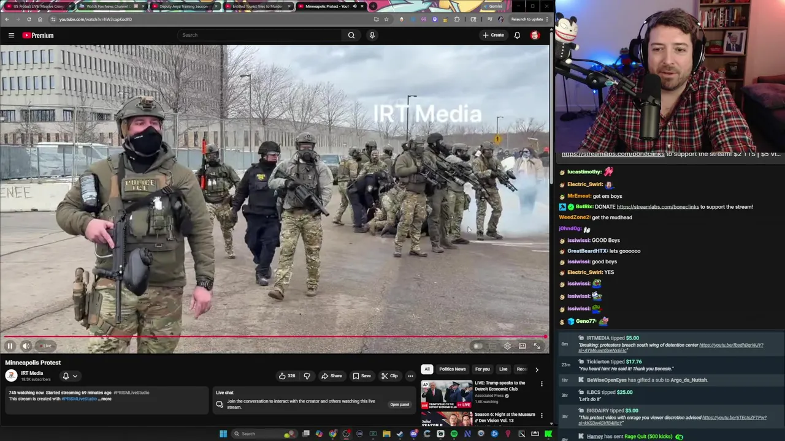Viewport: 785px width, 441px height.
Task: Open File Explorer from the taskbar
Action: [386, 434]
